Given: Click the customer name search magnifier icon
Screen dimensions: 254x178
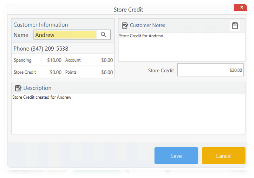Looking at the screenshot, I should (x=103, y=34).
